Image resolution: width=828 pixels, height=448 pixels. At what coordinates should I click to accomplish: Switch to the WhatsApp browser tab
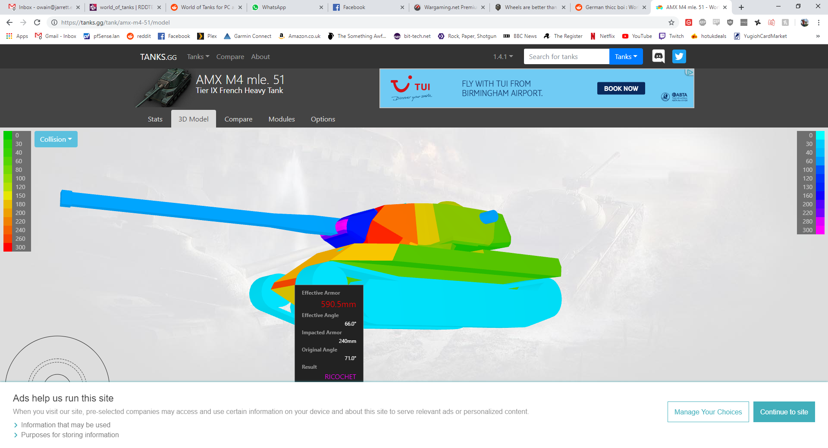click(287, 7)
